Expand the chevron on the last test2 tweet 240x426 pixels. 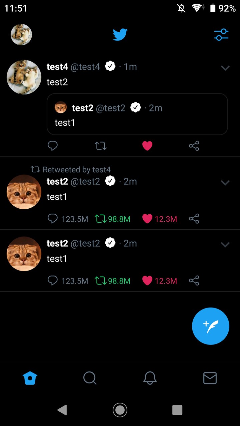(x=225, y=245)
